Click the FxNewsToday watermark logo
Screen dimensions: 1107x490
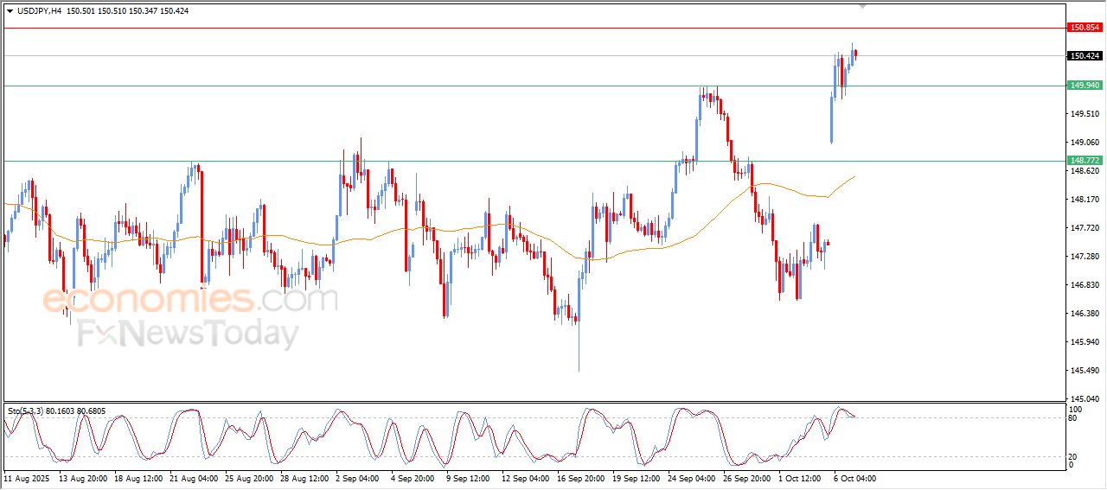click(x=189, y=333)
